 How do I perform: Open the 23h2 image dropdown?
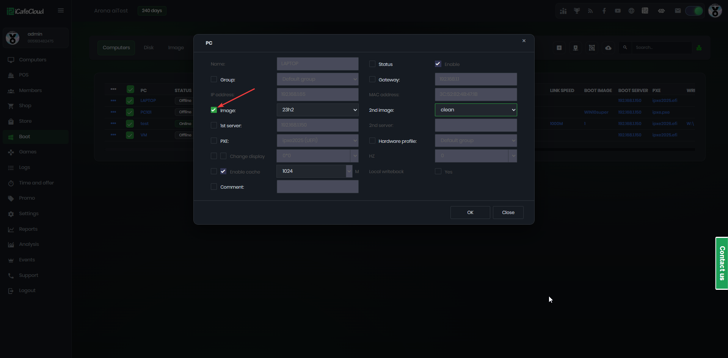pyautogui.click(x=317, y=110)
